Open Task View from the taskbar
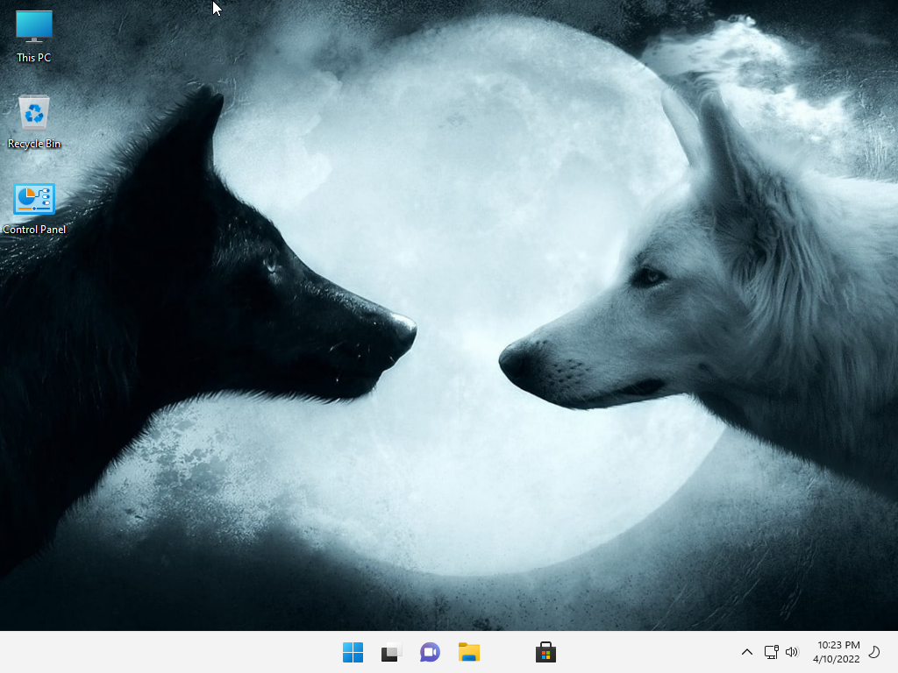Image resolution: width=898 pixels, height=673 pixels. [x=391, y=652]
